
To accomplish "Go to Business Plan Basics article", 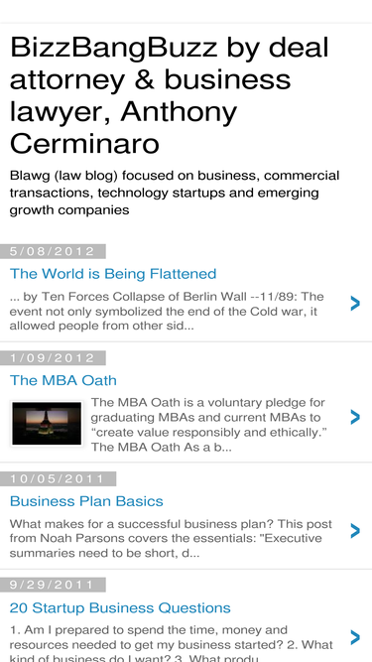I will coord(86,501).
